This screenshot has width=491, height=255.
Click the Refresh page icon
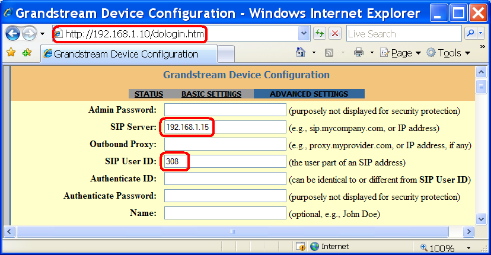coord(320,33)
